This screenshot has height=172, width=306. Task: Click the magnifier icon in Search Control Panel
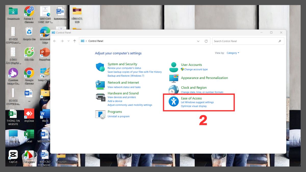pyautogui.click(x=280, y=41)
